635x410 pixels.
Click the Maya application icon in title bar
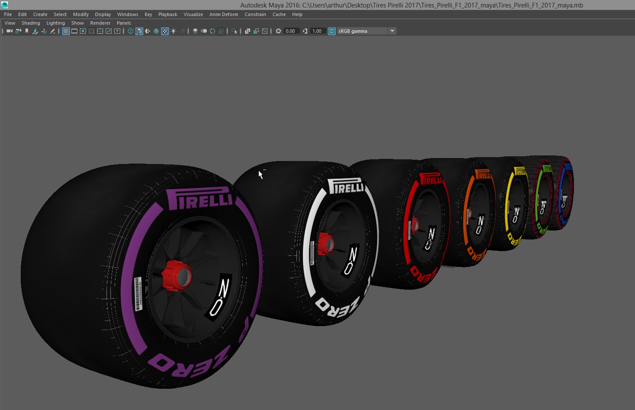[5, 5]
